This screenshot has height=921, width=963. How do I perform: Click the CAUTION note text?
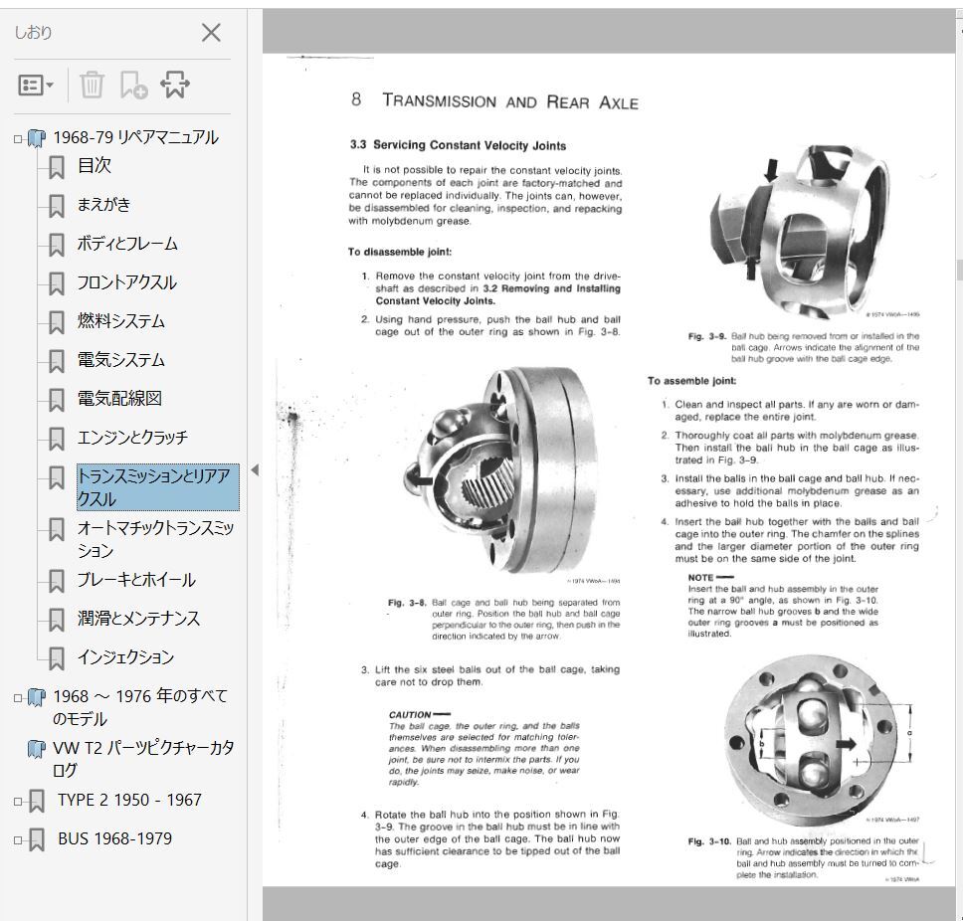tap(483, 749)
